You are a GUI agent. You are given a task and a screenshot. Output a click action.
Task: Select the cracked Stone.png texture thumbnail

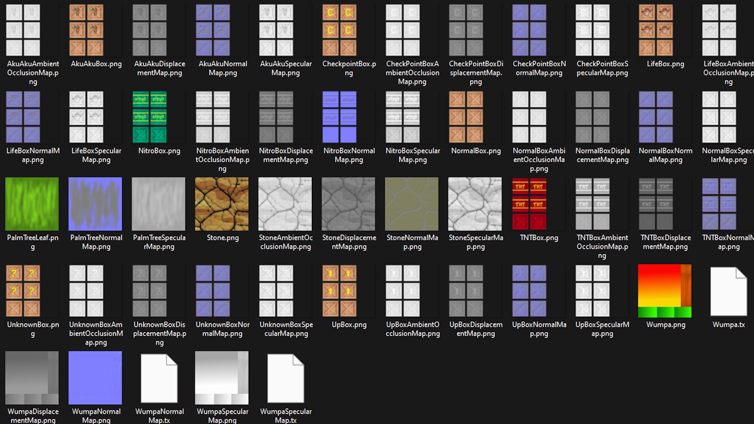click(x=222, y=204)
